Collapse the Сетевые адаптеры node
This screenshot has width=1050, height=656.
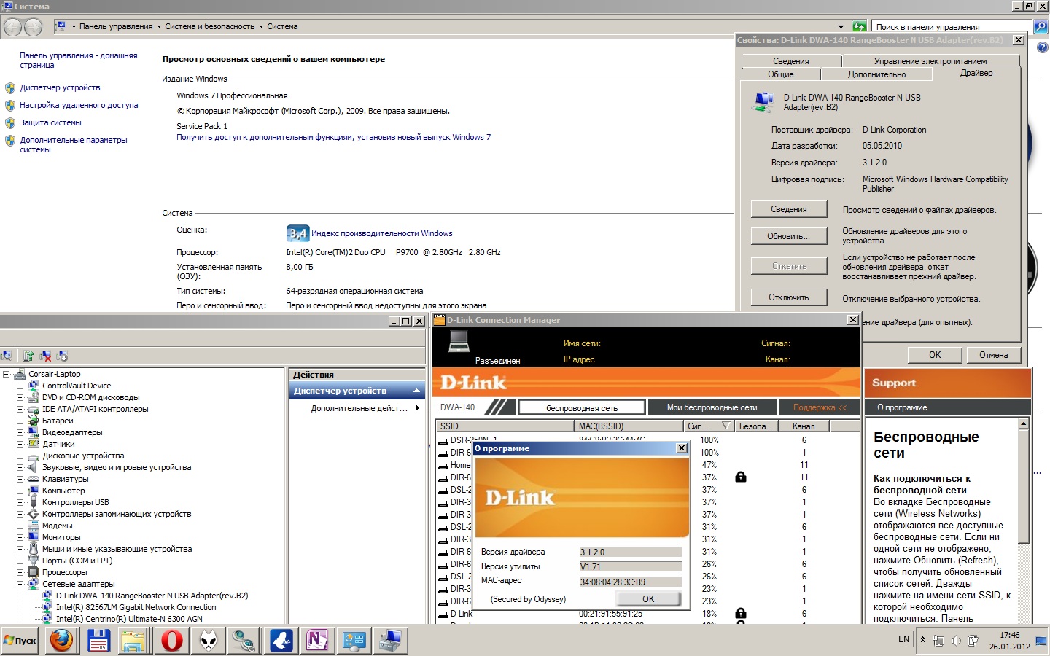20,584
